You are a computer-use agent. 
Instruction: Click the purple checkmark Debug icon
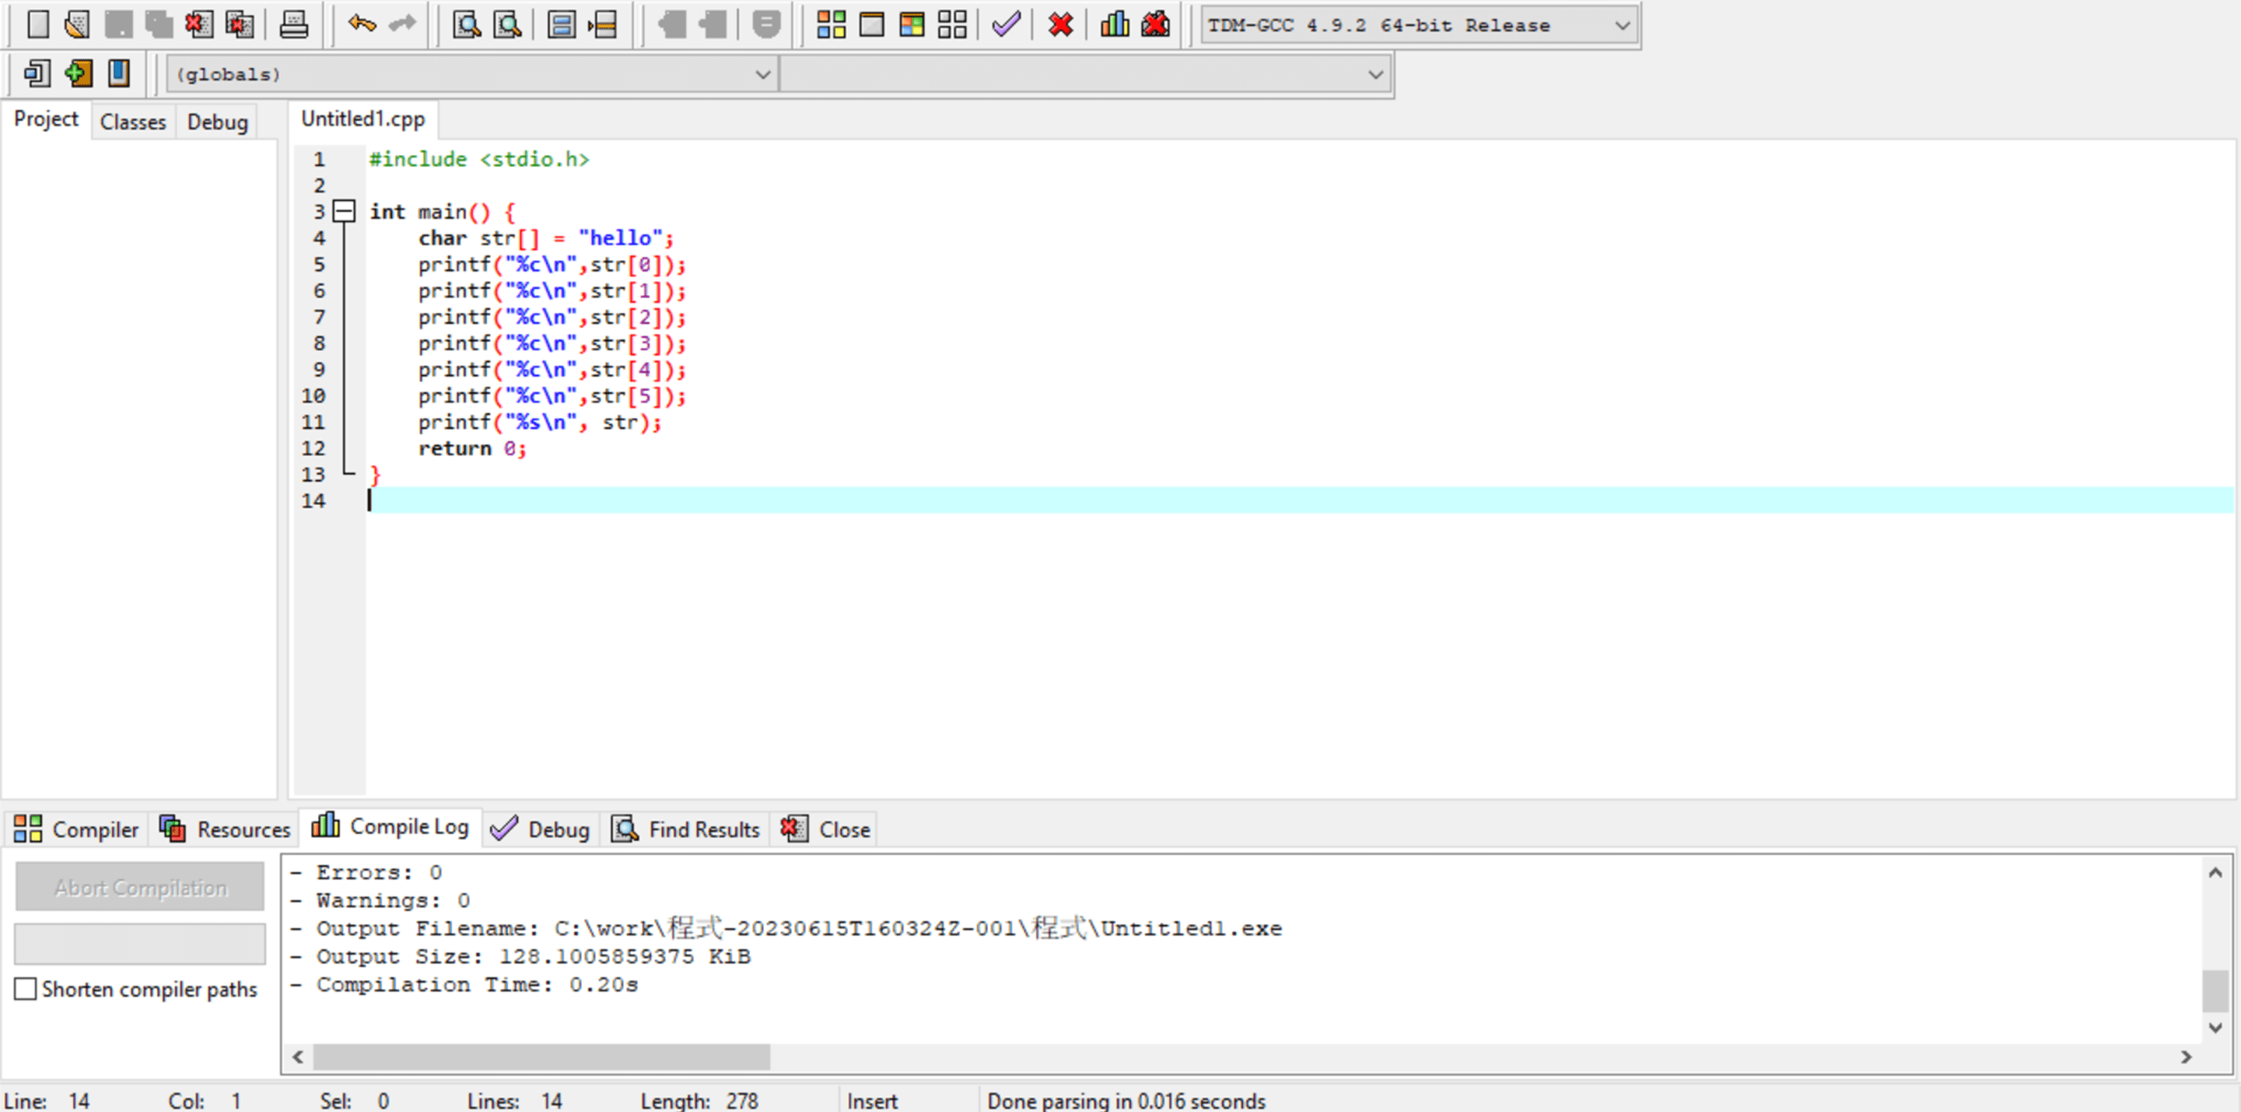tap(1005, 25)
